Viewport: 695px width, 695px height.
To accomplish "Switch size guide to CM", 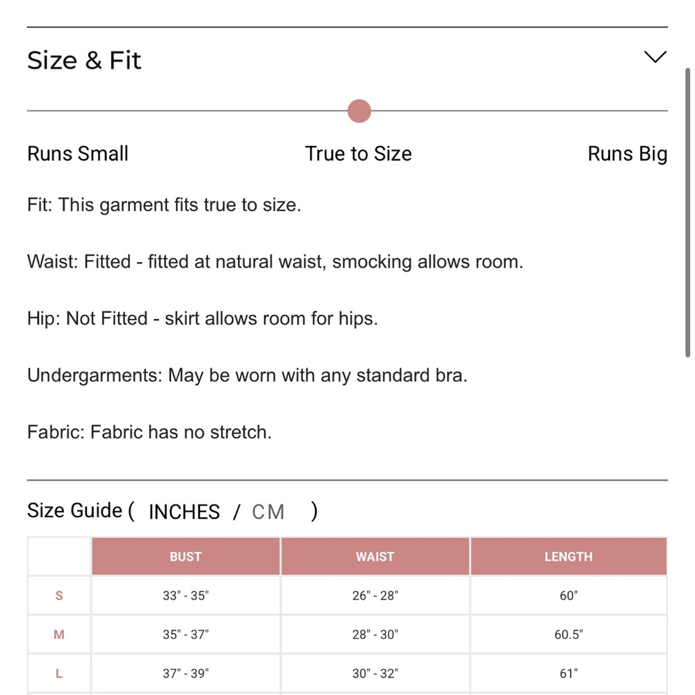I will 268,512.
